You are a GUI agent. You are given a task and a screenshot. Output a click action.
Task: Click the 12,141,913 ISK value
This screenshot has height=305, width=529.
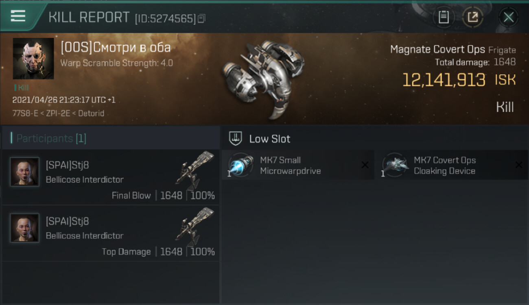coord(459,80)
